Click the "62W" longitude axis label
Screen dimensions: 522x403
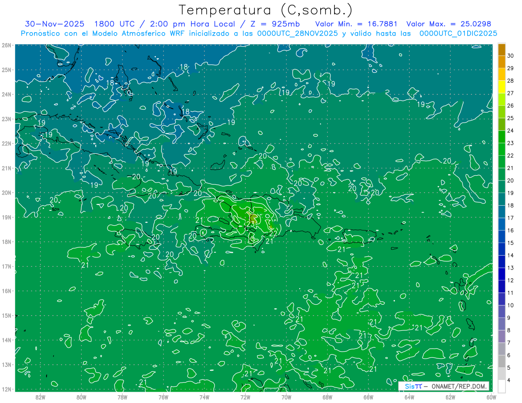click(x=450, y=397)
